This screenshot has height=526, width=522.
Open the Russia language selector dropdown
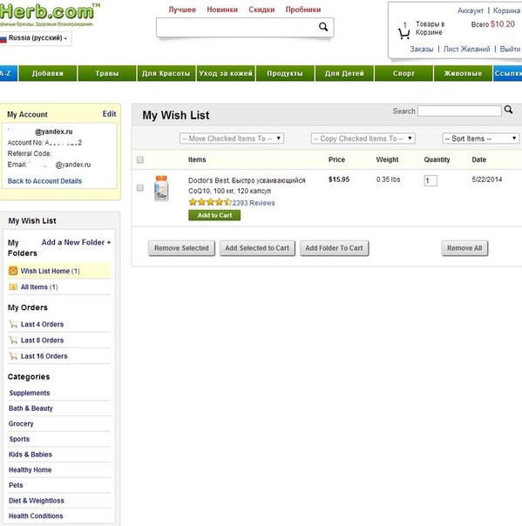point(35,38)
